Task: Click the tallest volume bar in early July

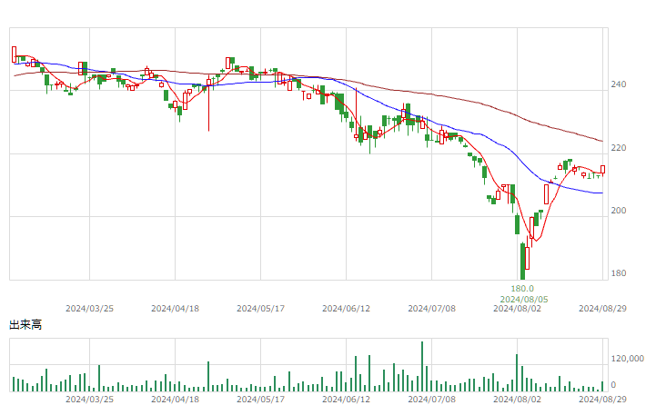Action: pyautogui.click(x=422, y=367)
